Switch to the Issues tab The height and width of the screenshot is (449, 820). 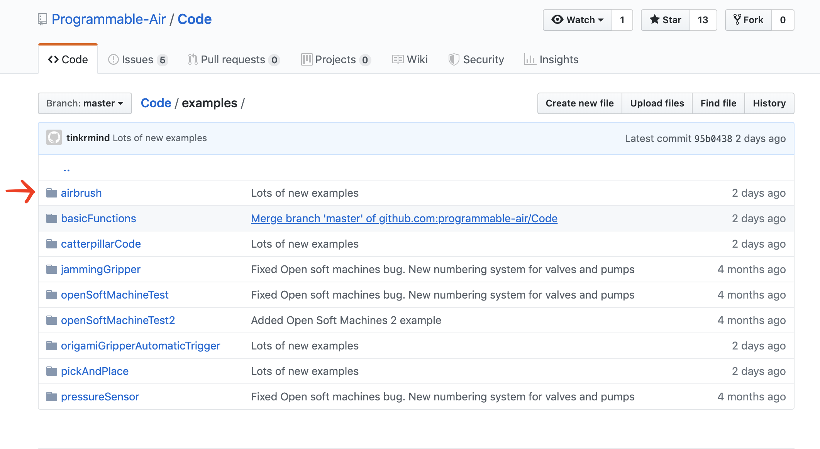coord(137,60)
